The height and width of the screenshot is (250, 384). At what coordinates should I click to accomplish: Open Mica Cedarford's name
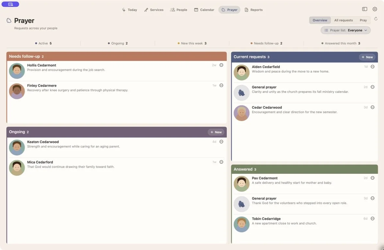point(40,162)
